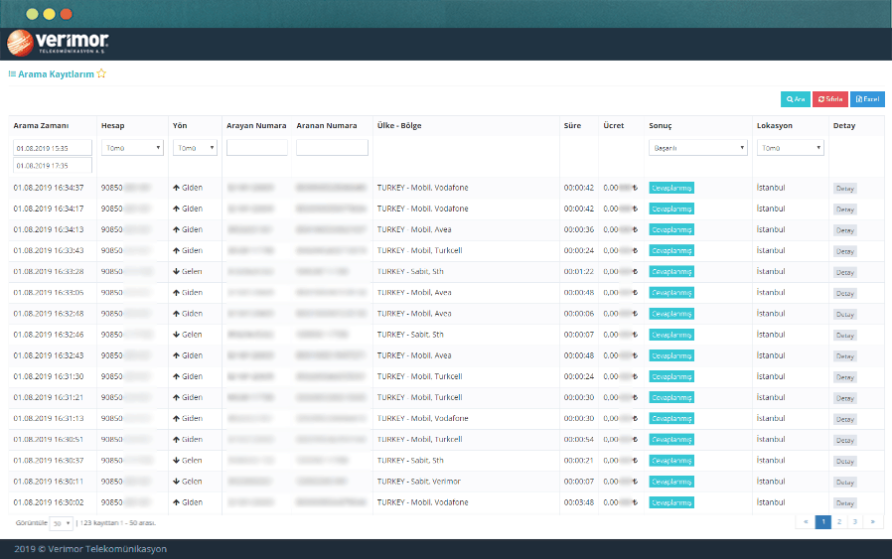Click İstanbul location in 16:30:51 row
892x559 pixels.
click(x=771, y=440)
